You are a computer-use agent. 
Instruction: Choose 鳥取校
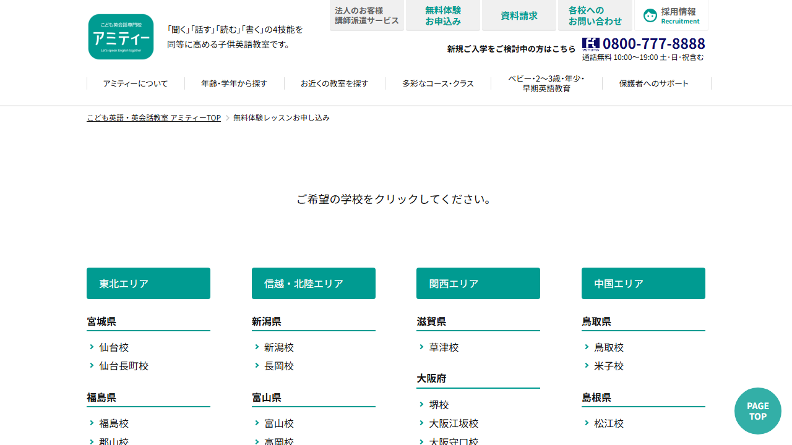tap(609, 347)
